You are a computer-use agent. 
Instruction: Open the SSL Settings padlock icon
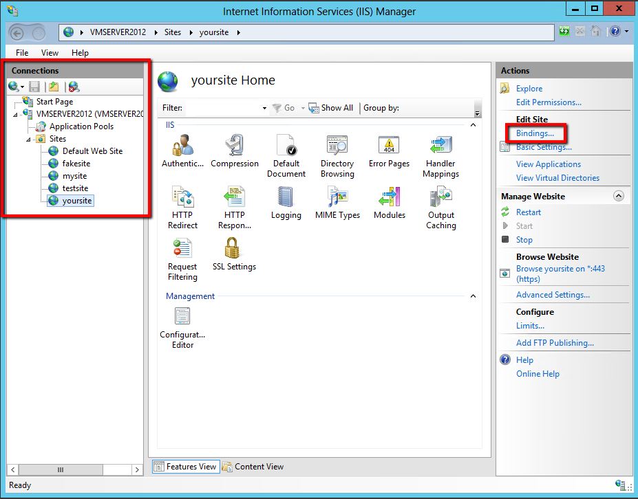coord(234,249)
